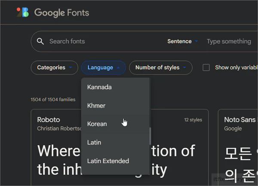Click the Roboto sample sentence preview
The image size is (258, 186).
tap(116, 160)
